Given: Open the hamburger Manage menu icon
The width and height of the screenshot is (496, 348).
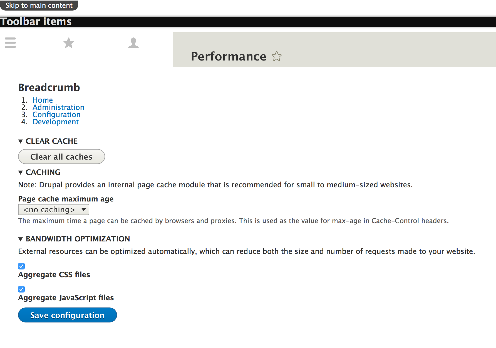Looking at the screenshot, I should pyautogui.click(x=10, y=43).
